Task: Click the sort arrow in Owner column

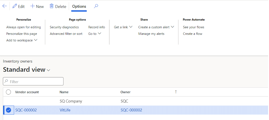Action: [x=176, y=92]
